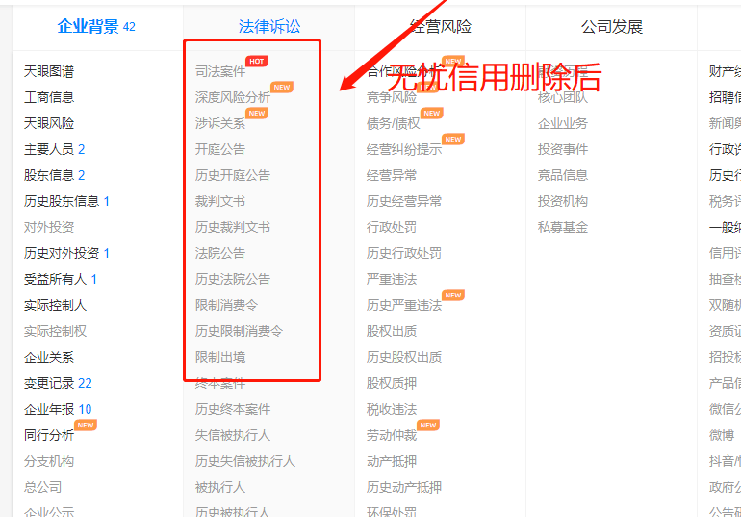
Task: Select 被执行人 item
Action: point(220,488)
